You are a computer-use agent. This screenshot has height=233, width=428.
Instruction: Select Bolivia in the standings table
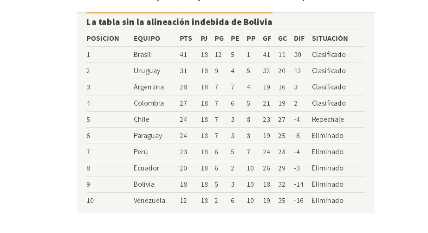point(144,184)
